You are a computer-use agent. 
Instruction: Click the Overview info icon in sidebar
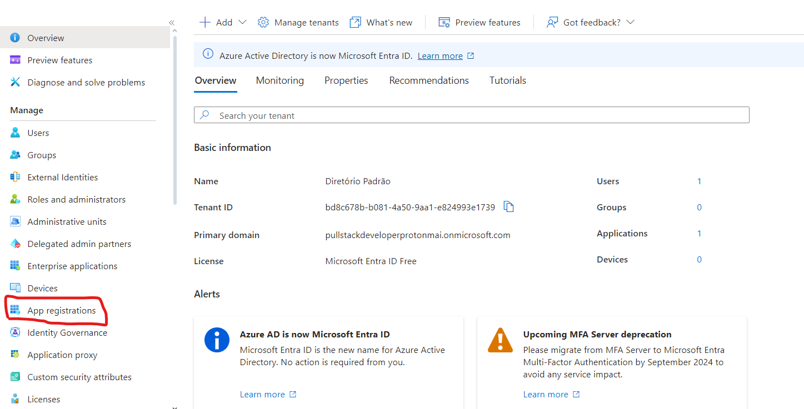coord(15,38)
